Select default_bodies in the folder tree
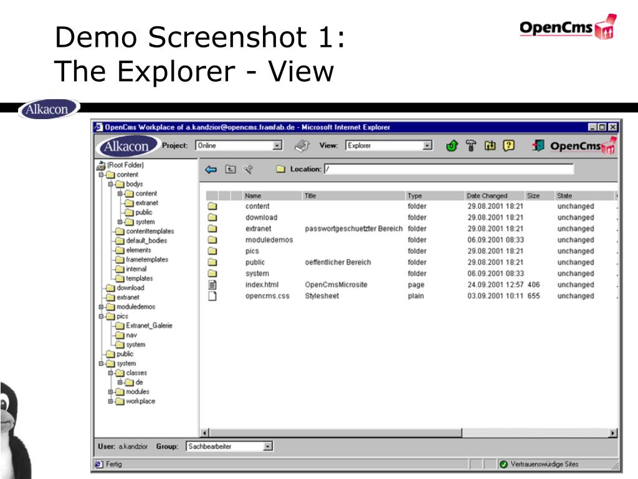The width and height of the screenshot is (638, 479). point(146,240)
